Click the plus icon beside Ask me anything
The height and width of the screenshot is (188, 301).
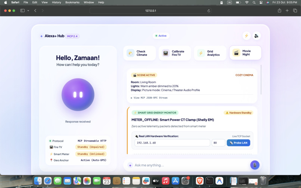coord(130,165)
